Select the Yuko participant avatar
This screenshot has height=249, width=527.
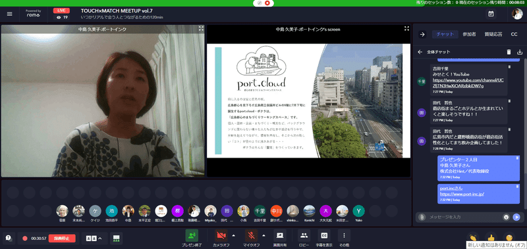[358, 211]
